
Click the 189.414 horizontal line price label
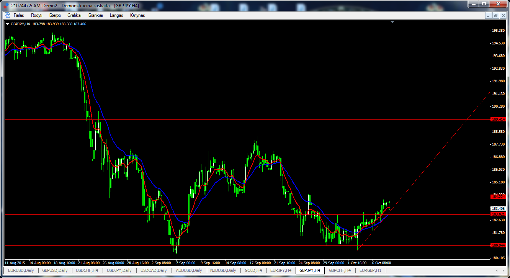click(499, 119)
